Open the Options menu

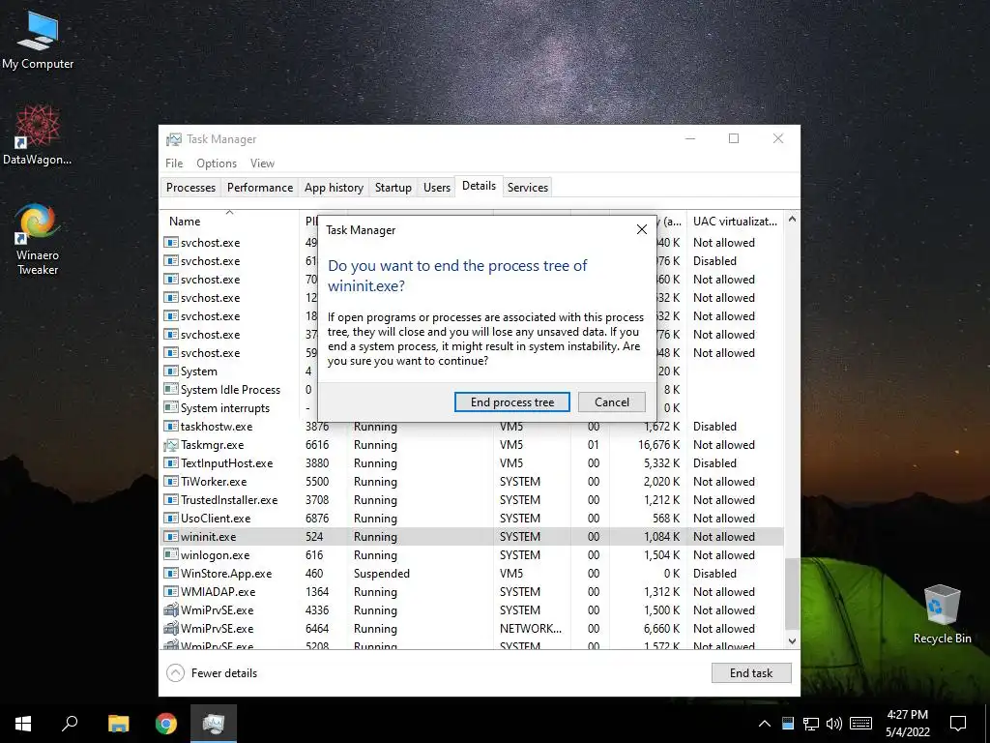tap(217, 163)
